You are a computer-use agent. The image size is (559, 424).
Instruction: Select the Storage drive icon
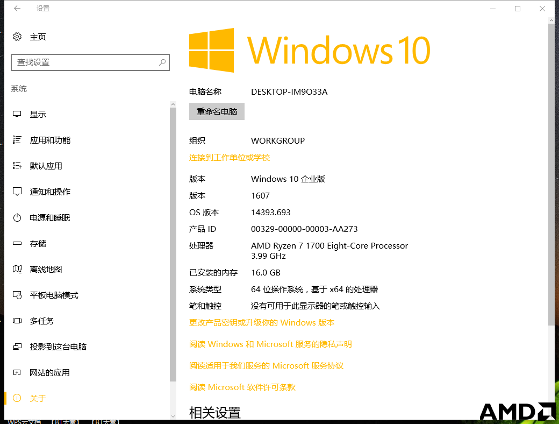coord(17,243)
